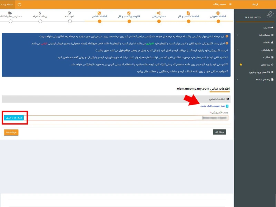Click اطلاعات تماس step label
Viewport: 276px width, 207px height.
99,16
